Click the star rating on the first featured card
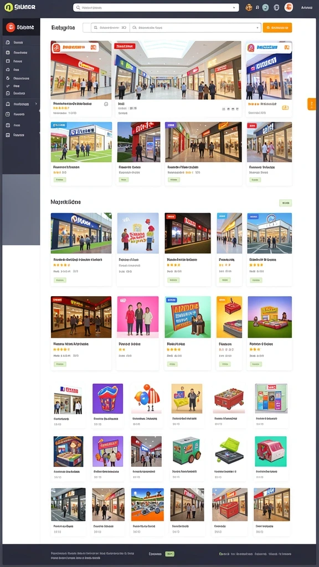Image resolution: width=319 pixels, height=567 pixels. [61, 108]
